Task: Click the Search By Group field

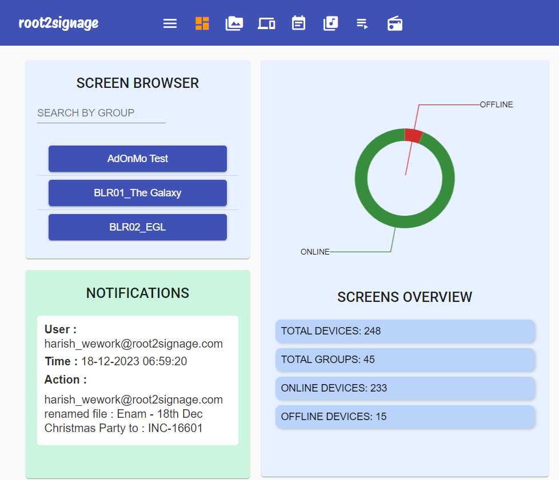Action: pyautogui.click(x=101, y=113)
